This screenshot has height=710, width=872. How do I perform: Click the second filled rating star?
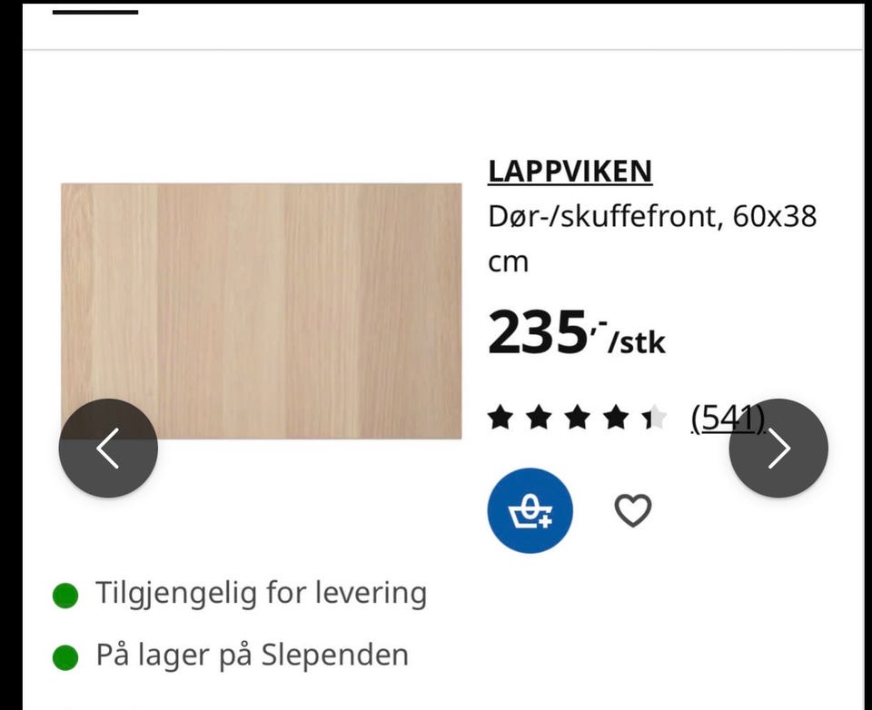[x=539, y=418]
